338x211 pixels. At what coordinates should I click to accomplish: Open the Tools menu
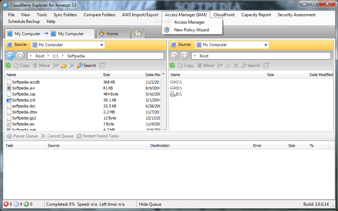coord(42,15)
